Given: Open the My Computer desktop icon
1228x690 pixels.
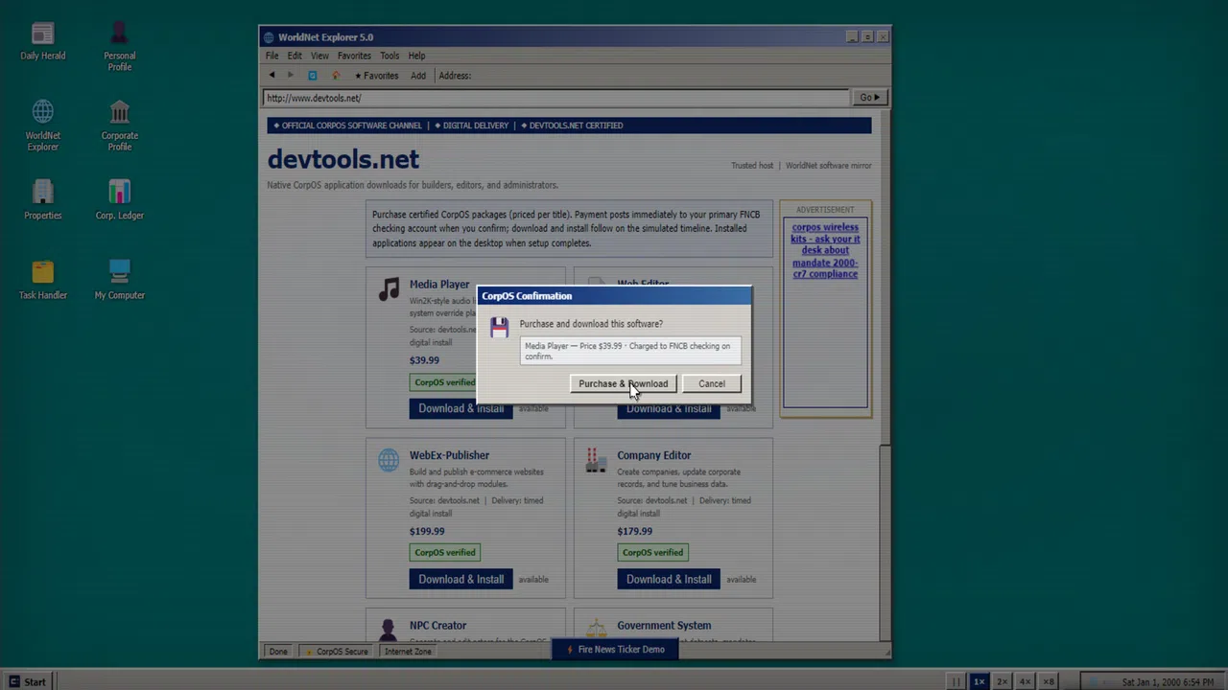Looking at the screenshot, I should (119, 280).
